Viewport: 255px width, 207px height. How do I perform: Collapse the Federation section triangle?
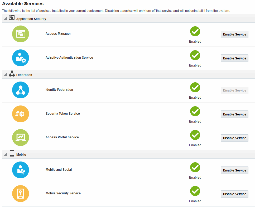[5, 74]
